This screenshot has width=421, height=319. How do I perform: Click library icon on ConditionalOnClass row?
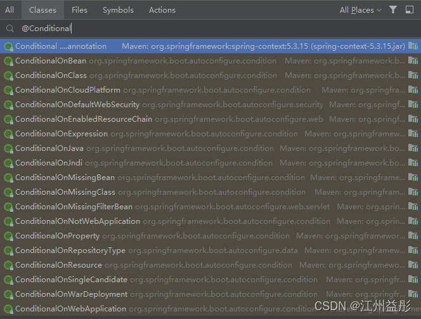click(413, 75)
